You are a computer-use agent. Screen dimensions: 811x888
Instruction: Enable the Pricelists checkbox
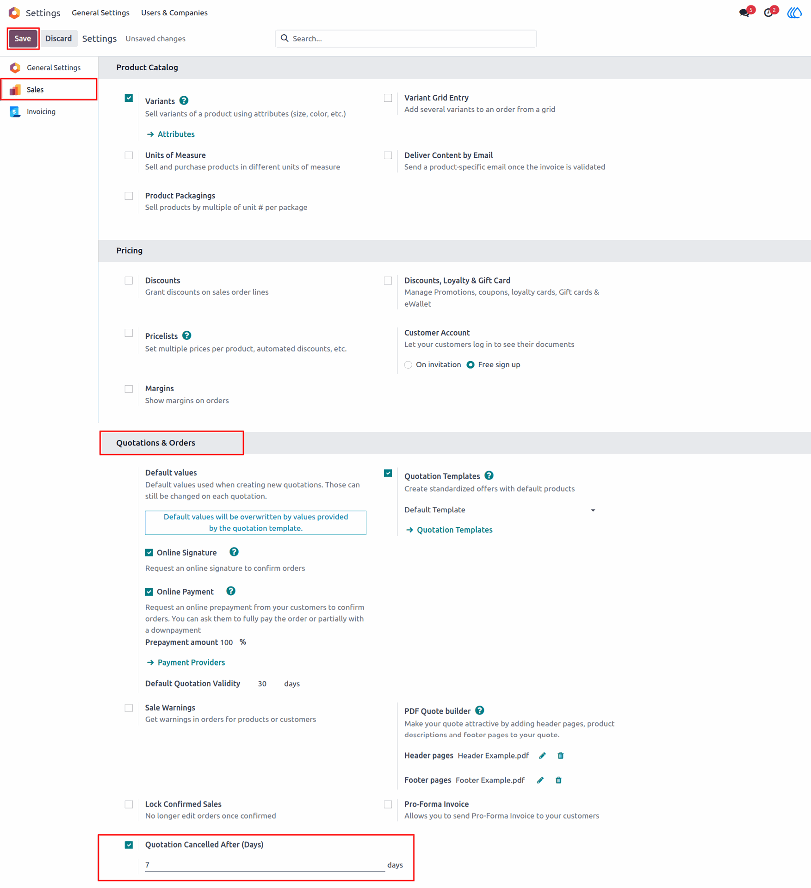click(x=129, y=333)
